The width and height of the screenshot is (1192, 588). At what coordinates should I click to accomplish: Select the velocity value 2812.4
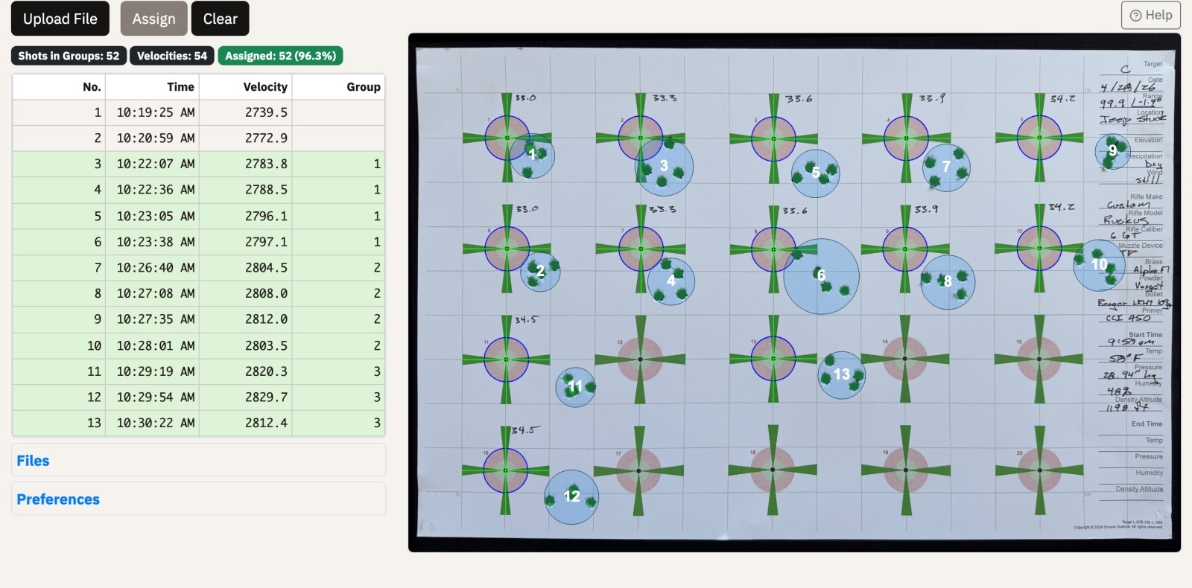pyautogui.click(x=245, y=423)
